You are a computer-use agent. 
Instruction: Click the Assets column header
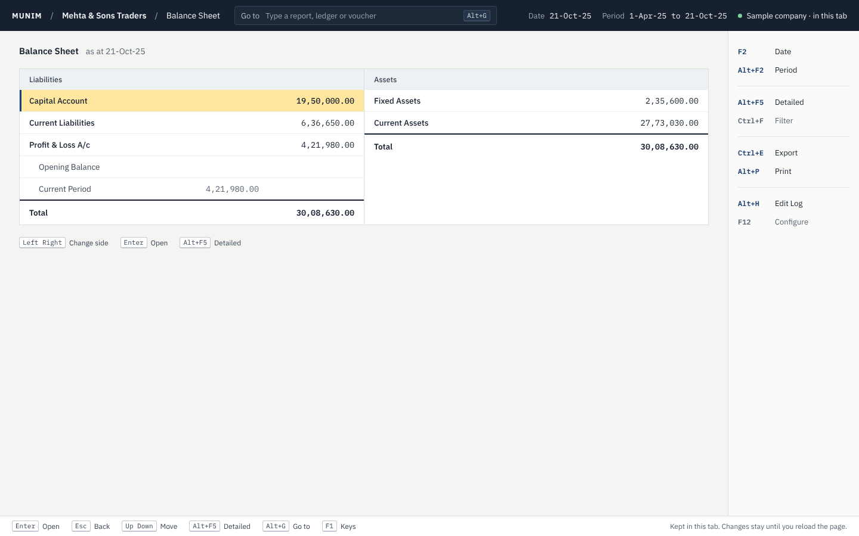(x=536, y=79)
